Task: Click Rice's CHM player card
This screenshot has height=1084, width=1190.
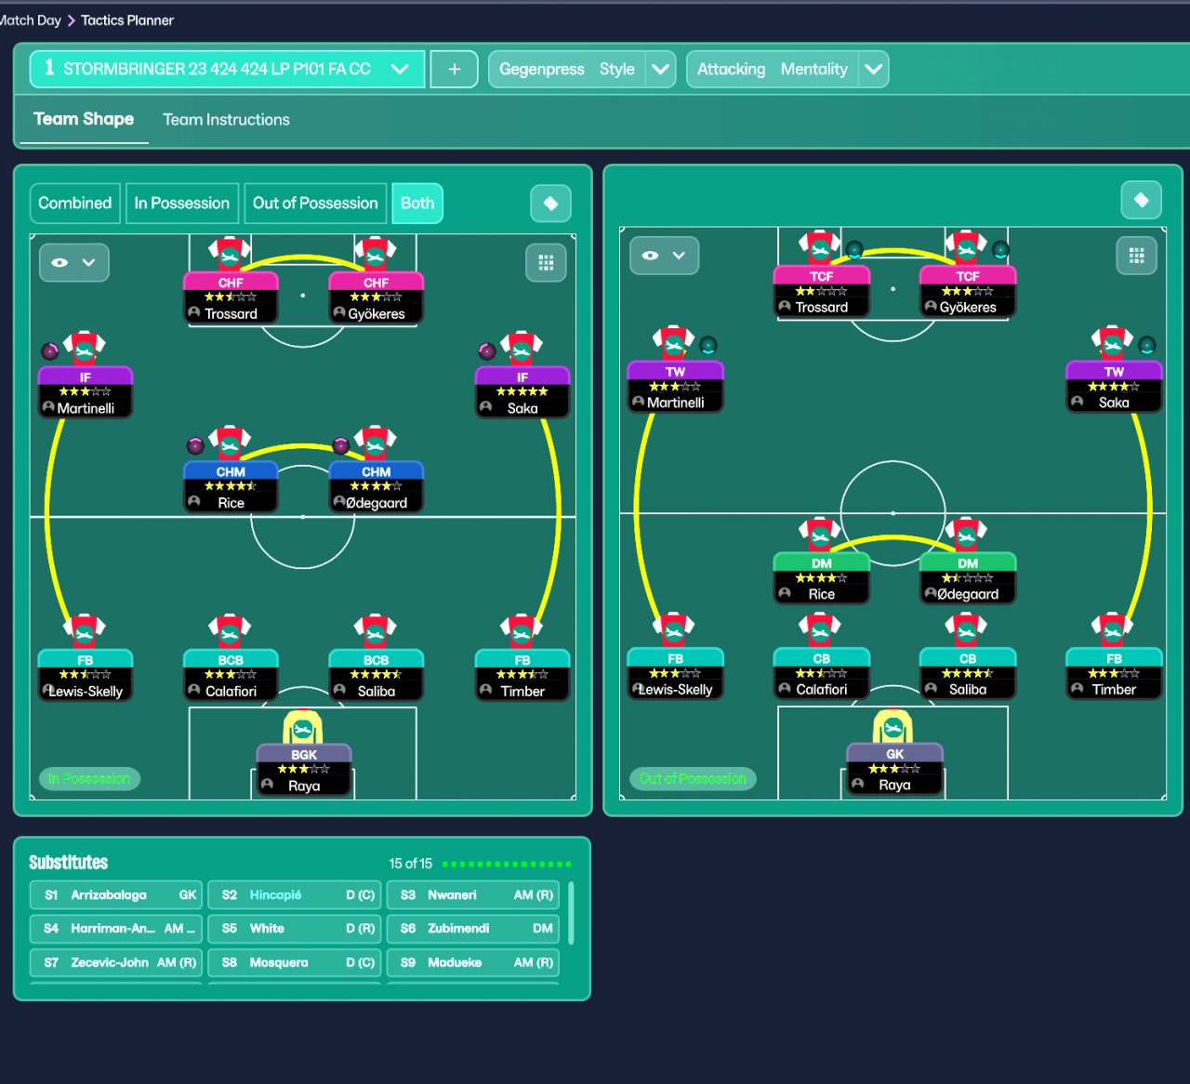Action: pyautogui.click(x=231, y=487)
